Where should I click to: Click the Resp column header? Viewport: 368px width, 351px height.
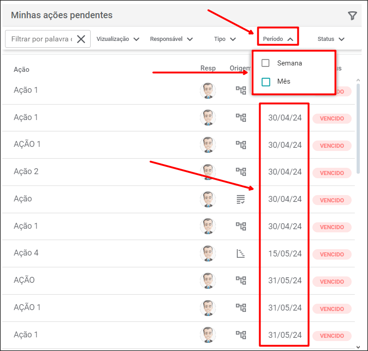208,68
